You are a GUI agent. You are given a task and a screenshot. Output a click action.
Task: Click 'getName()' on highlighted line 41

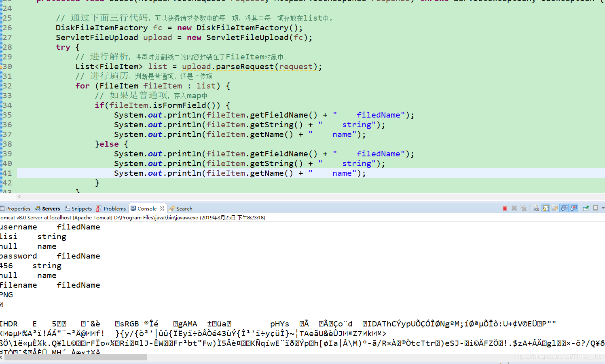271,173
